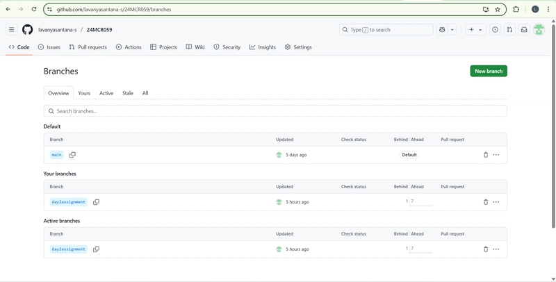The width and height of the screenshot is (556, 282).
Task: Delete the main branch via trash icon
Action: tap(486, 155)
